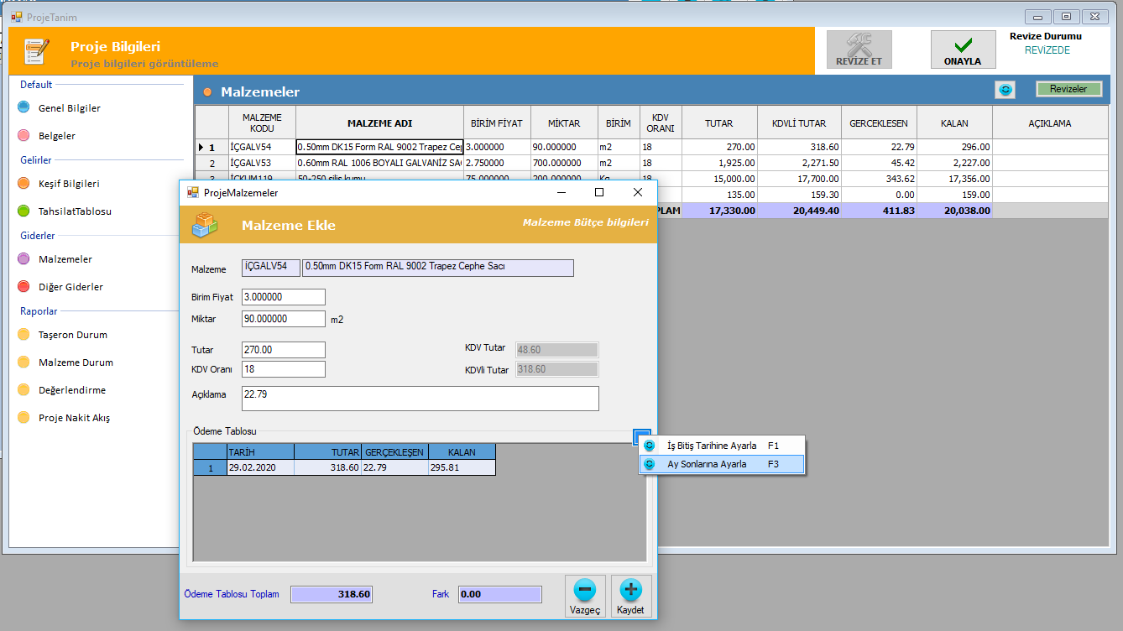
Task: Click the orange dot beside Malzemeler panel title
Action: tap(207, 91)
